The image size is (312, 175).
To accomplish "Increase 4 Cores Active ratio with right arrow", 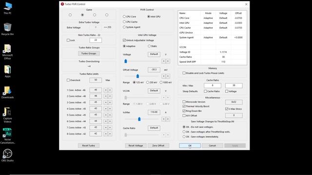I will pyautogui.click(x=110, y=109).
